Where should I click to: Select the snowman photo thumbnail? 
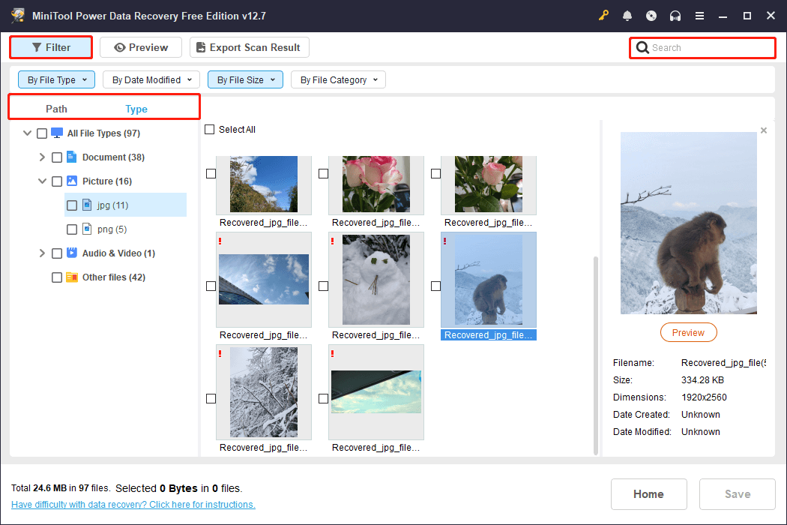(x=376, y=280)
